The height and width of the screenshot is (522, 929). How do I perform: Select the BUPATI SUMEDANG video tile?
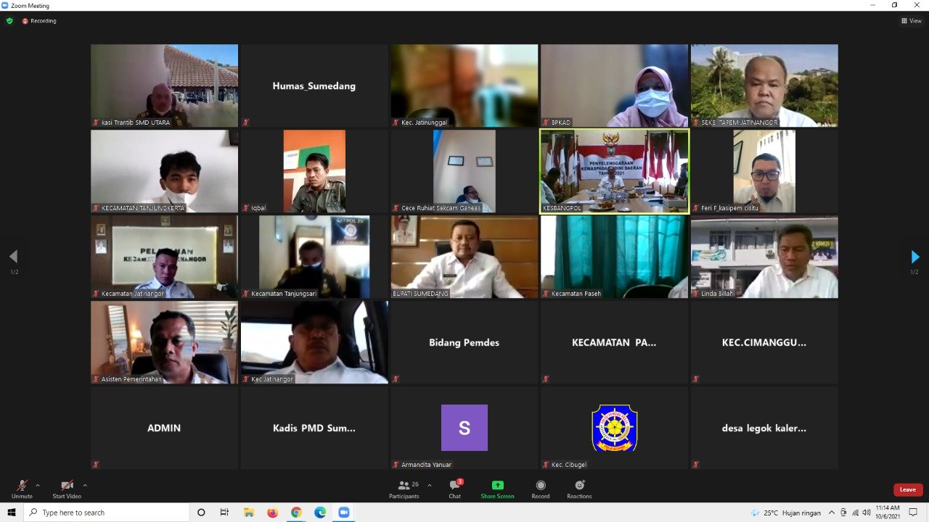coord(464,257)
